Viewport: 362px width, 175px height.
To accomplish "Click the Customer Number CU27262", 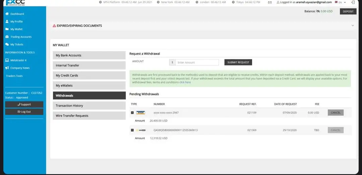I will pos(37,93).
